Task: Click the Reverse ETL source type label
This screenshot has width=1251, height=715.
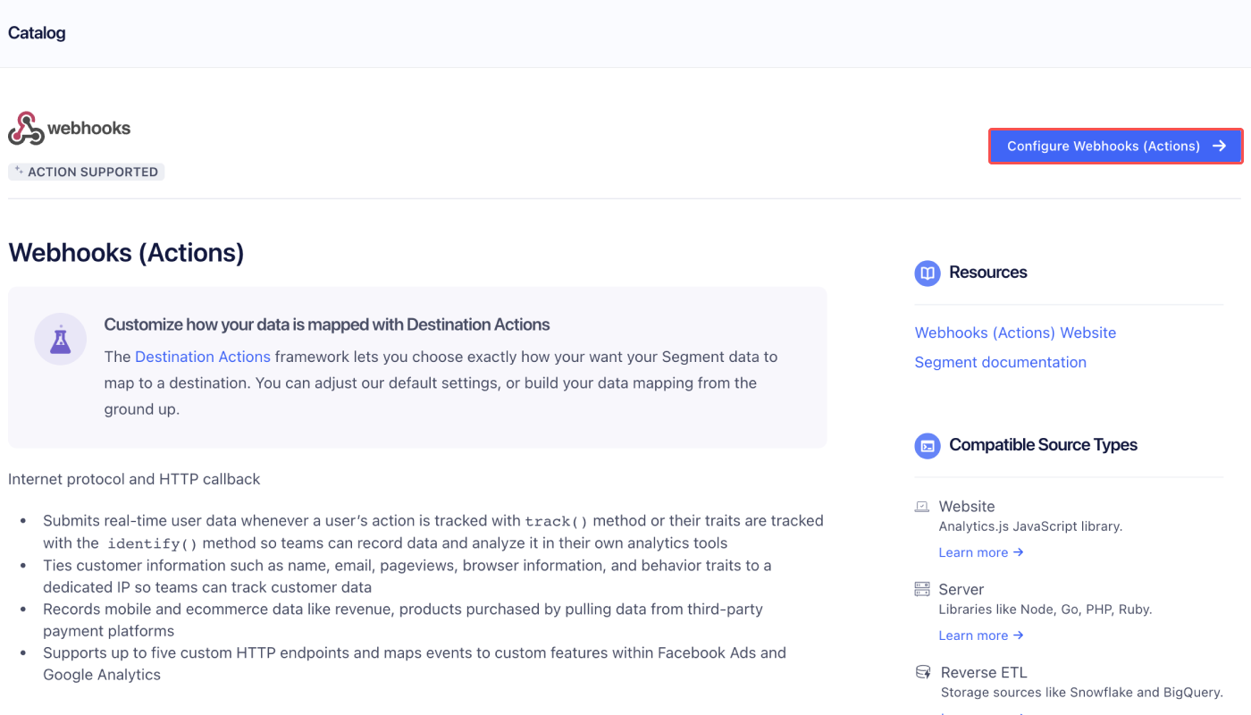Action: tap(984, 672)
